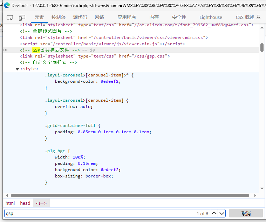
Task: Click the '1 of 6' search count text
Action: coord(202,214)
